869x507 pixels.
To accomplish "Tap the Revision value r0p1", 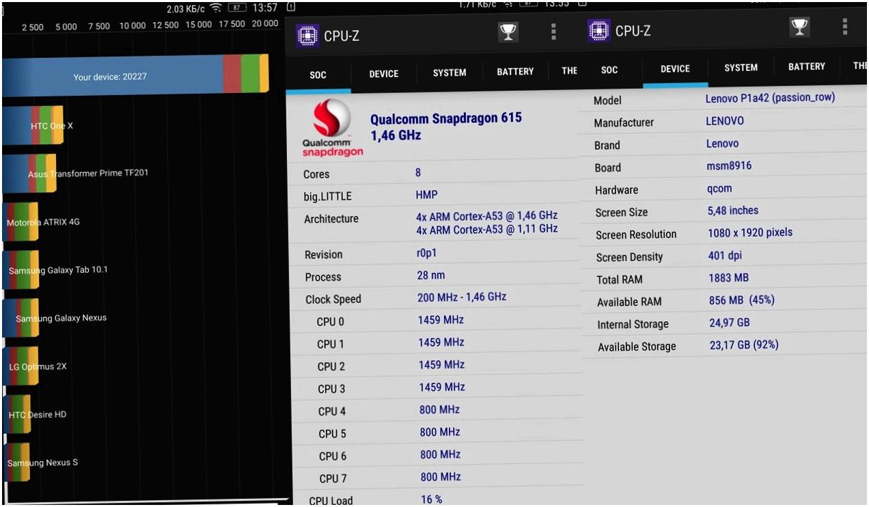I will pos(426,253).
